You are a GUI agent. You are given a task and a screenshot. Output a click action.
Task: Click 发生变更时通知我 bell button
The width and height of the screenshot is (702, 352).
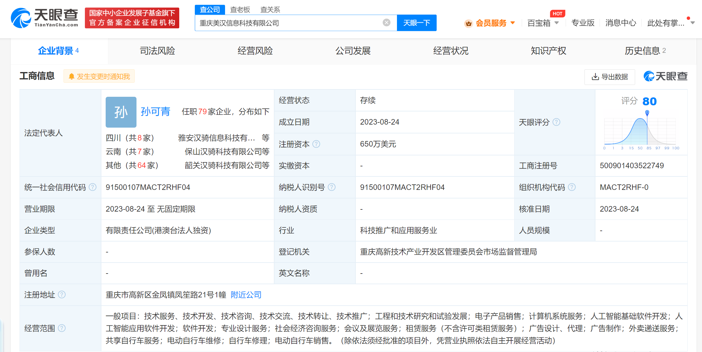click(99, 76)
